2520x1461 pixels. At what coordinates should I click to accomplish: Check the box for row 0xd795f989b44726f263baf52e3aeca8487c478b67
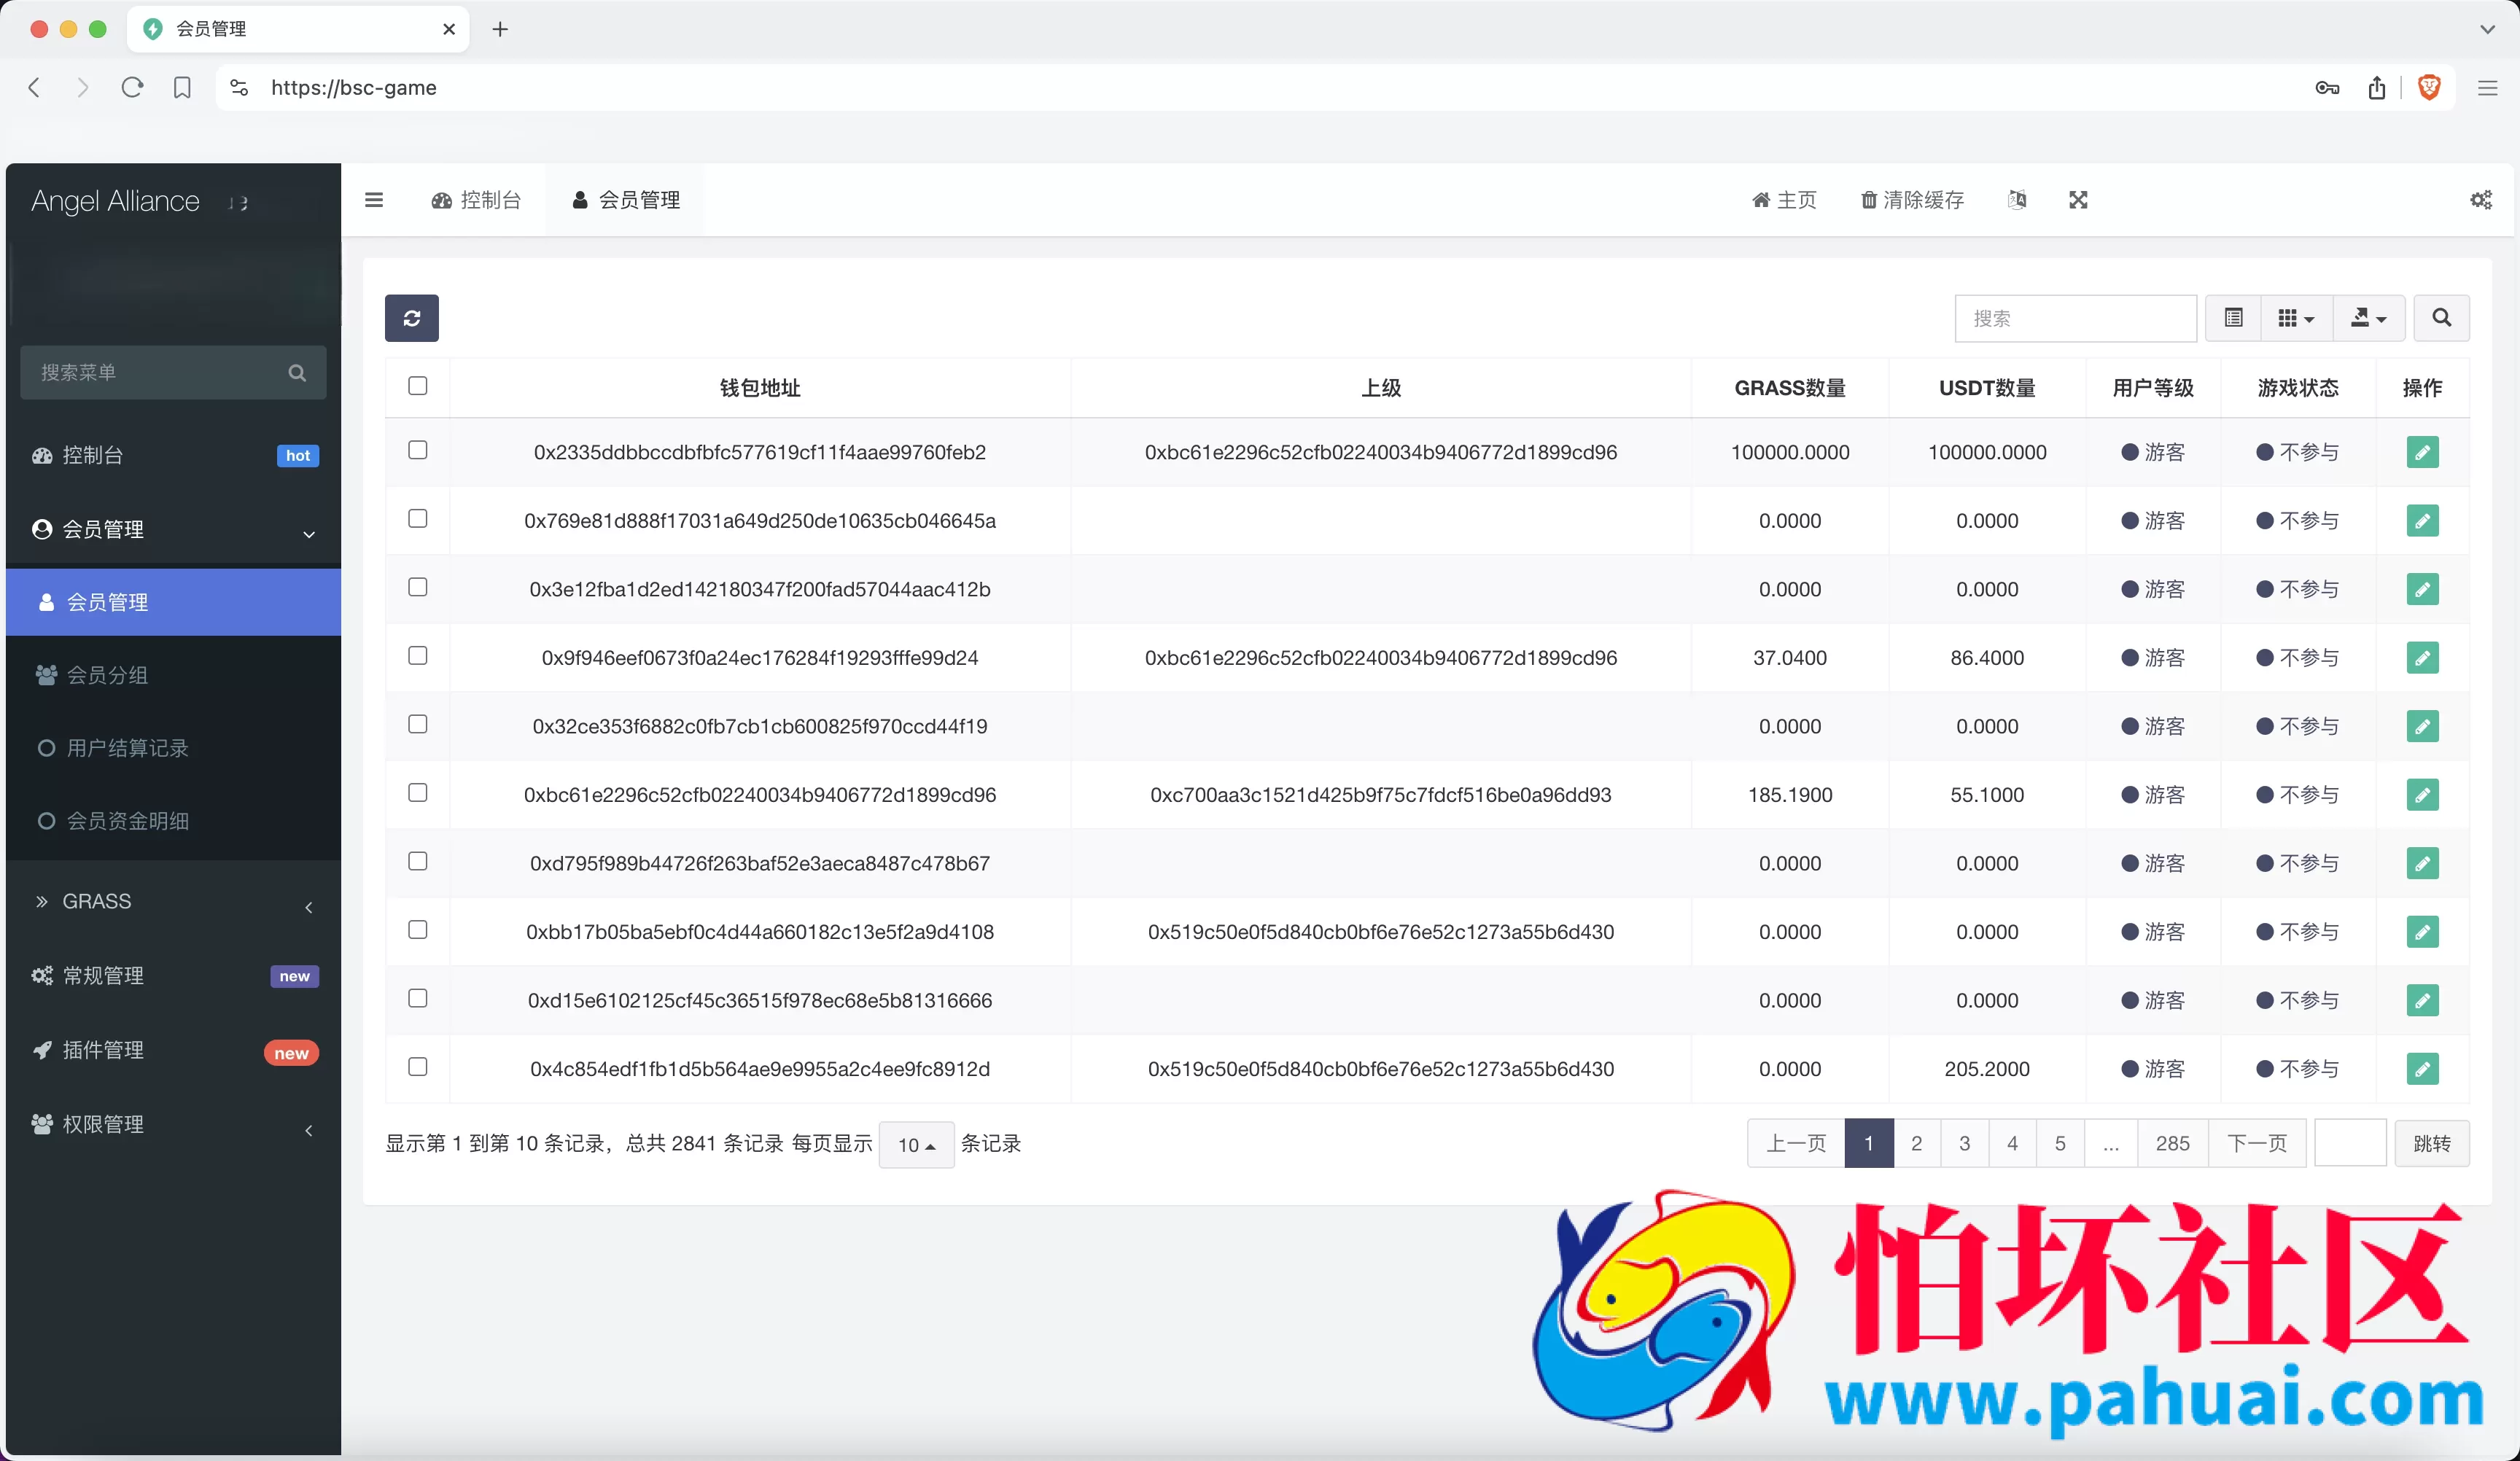(x=418, y=861)
